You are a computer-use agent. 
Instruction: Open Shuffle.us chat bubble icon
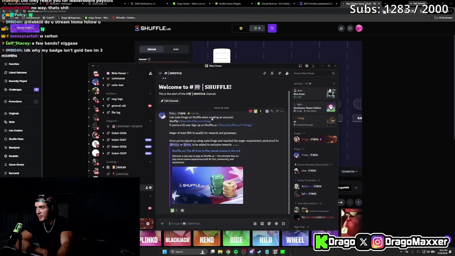click(x=350, y=28)
